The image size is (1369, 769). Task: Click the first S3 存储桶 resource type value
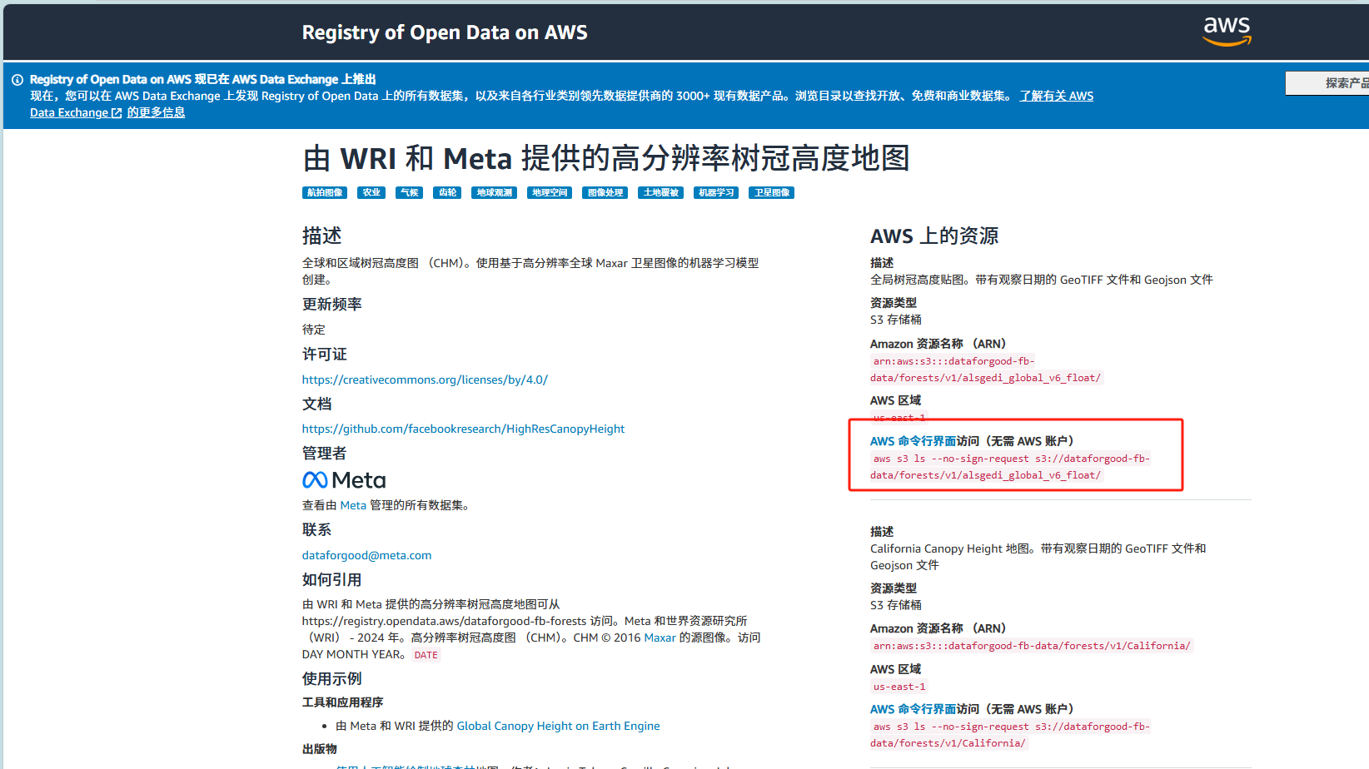tap(896, 320)
